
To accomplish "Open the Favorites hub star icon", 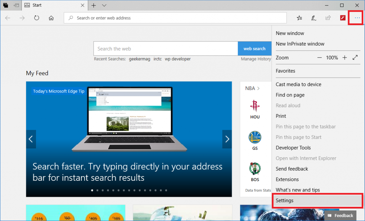I will (x=299, y=18).
